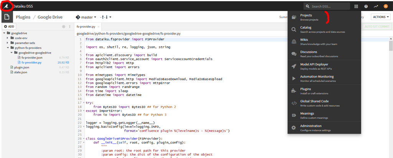Select Meanings in the applications menu
The width and height of the screenshot is (393, 158).
pos(324,115)
